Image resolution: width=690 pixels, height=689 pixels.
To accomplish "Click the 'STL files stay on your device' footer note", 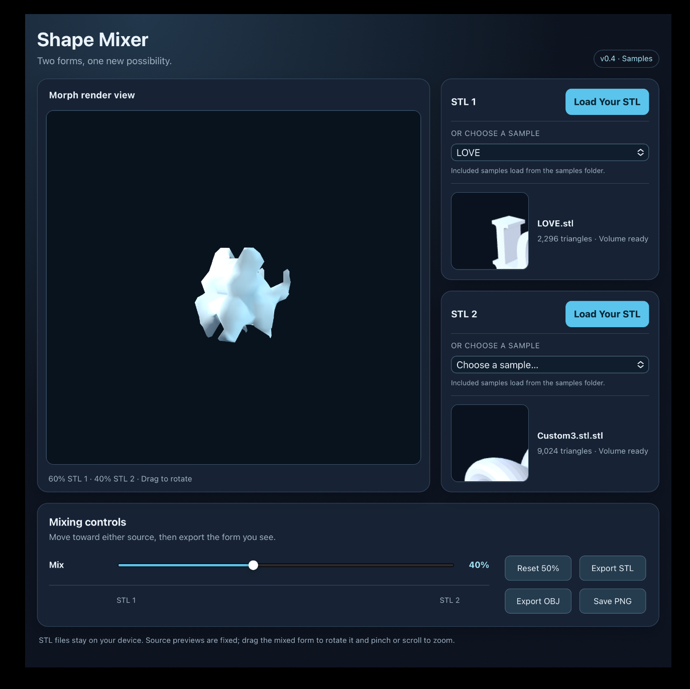I will (247, 640).
